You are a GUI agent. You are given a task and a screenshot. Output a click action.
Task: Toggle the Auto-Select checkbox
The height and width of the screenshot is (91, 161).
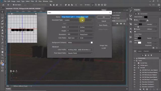[x=13, y=5]
